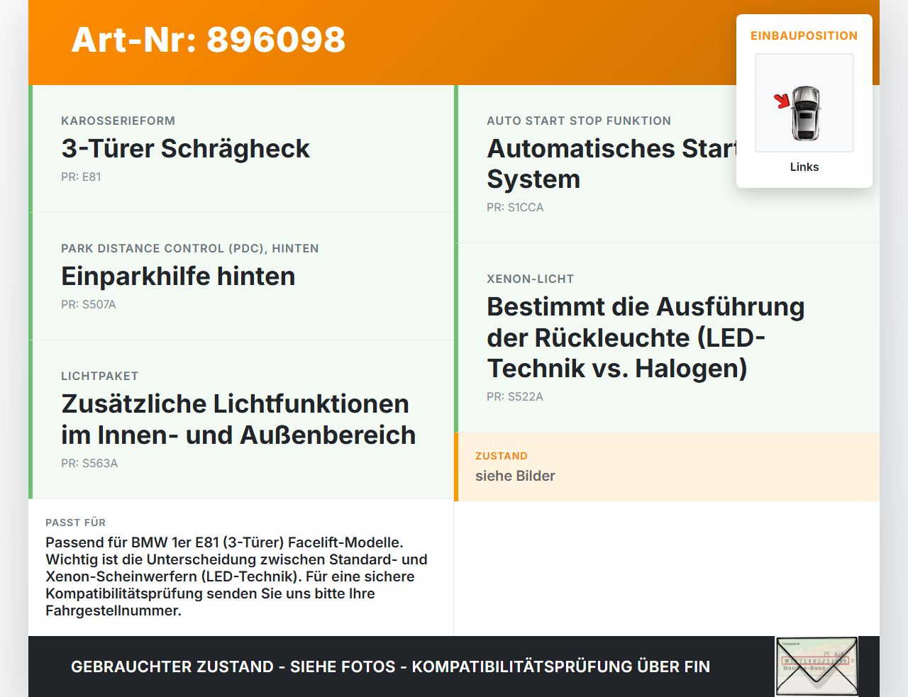Click the Passt für label
Screen dimensions: 908x697
75,523
